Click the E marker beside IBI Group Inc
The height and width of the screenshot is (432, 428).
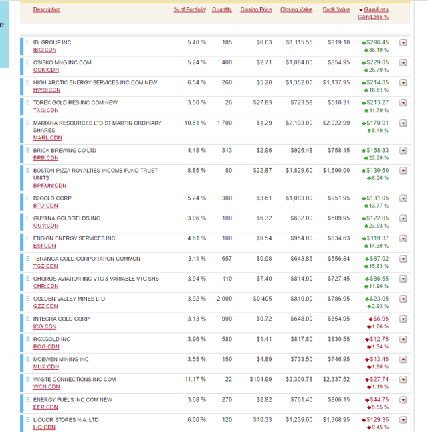(28, 42)
